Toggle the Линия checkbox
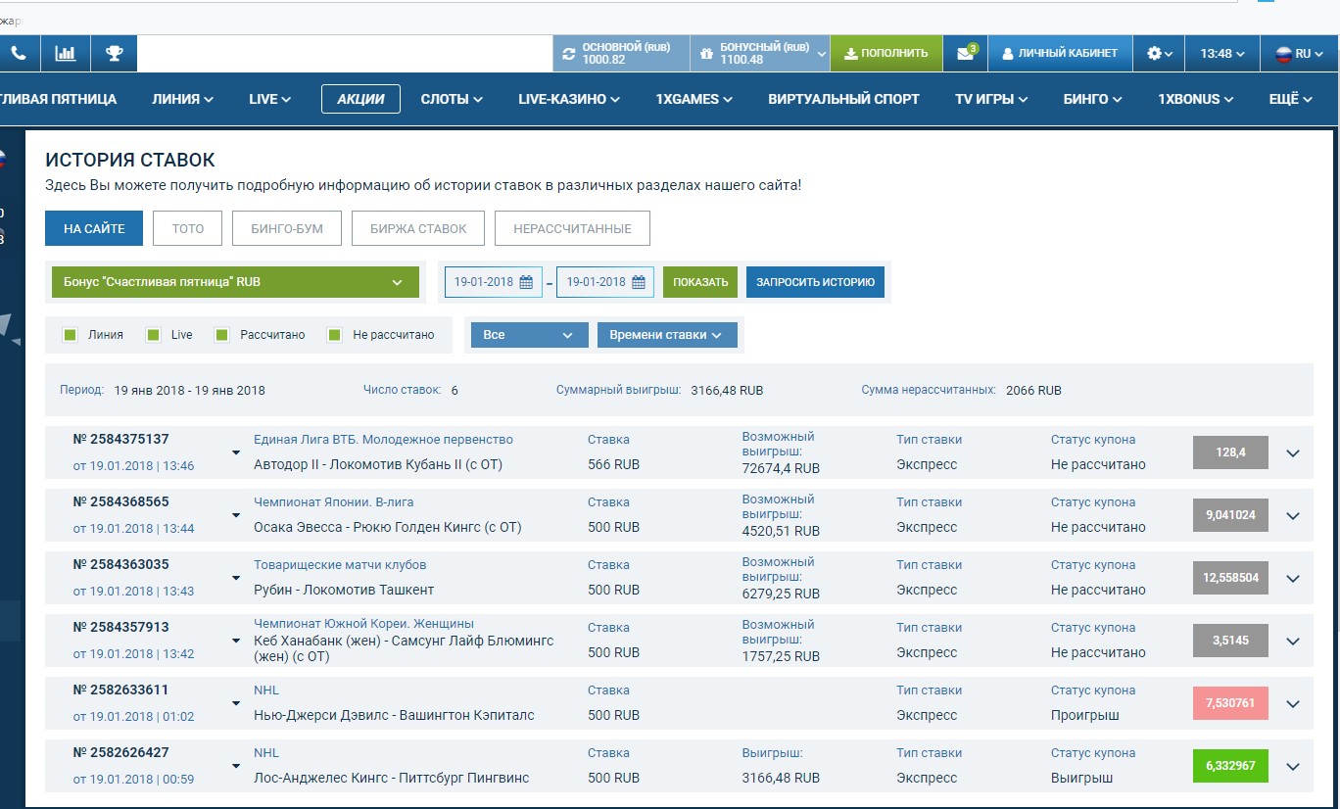 point(70,335)
